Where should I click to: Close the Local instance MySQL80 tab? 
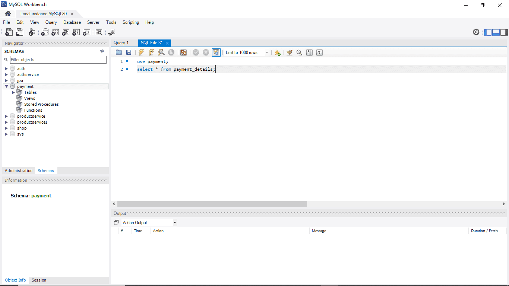pyautogui.click(x=72, y=14)
